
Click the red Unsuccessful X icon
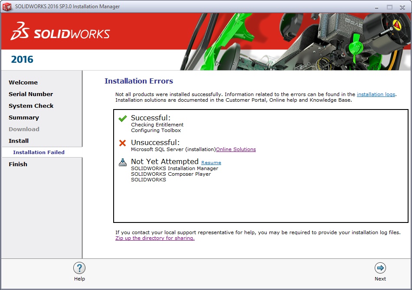point(122,143)
